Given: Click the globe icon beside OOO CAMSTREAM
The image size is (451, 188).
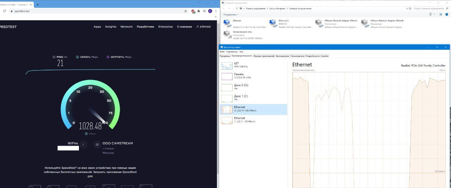Looking at the screenshot, I should 97,144.
